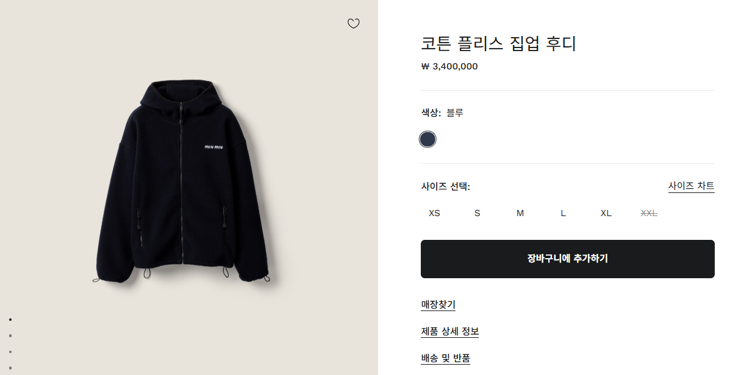Click the 색상: 블루 color label
The image size is (730, 375).
(442, 113)
